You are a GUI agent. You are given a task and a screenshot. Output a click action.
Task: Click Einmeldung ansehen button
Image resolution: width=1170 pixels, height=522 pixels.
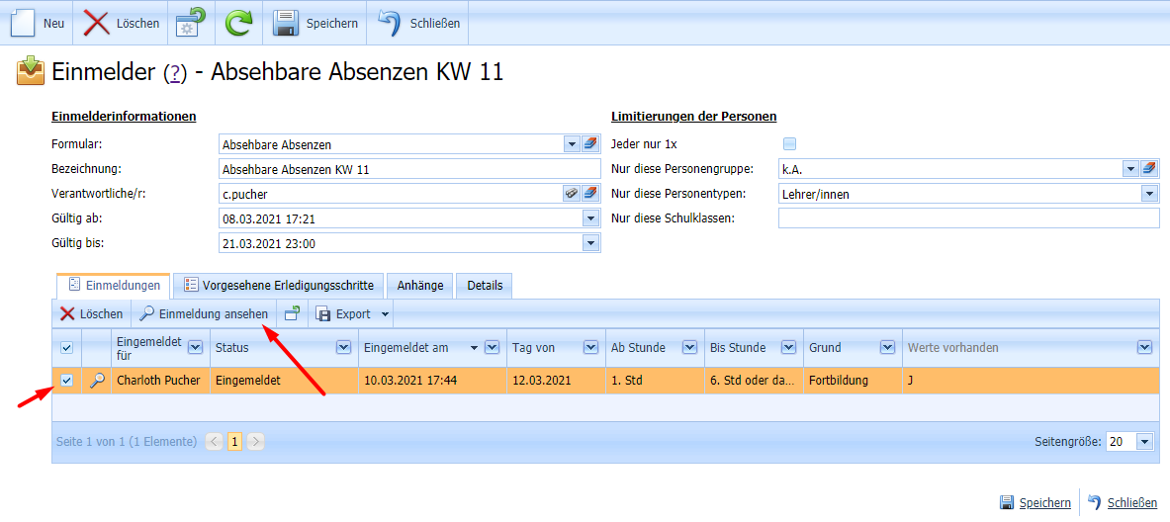coord(204,314)
